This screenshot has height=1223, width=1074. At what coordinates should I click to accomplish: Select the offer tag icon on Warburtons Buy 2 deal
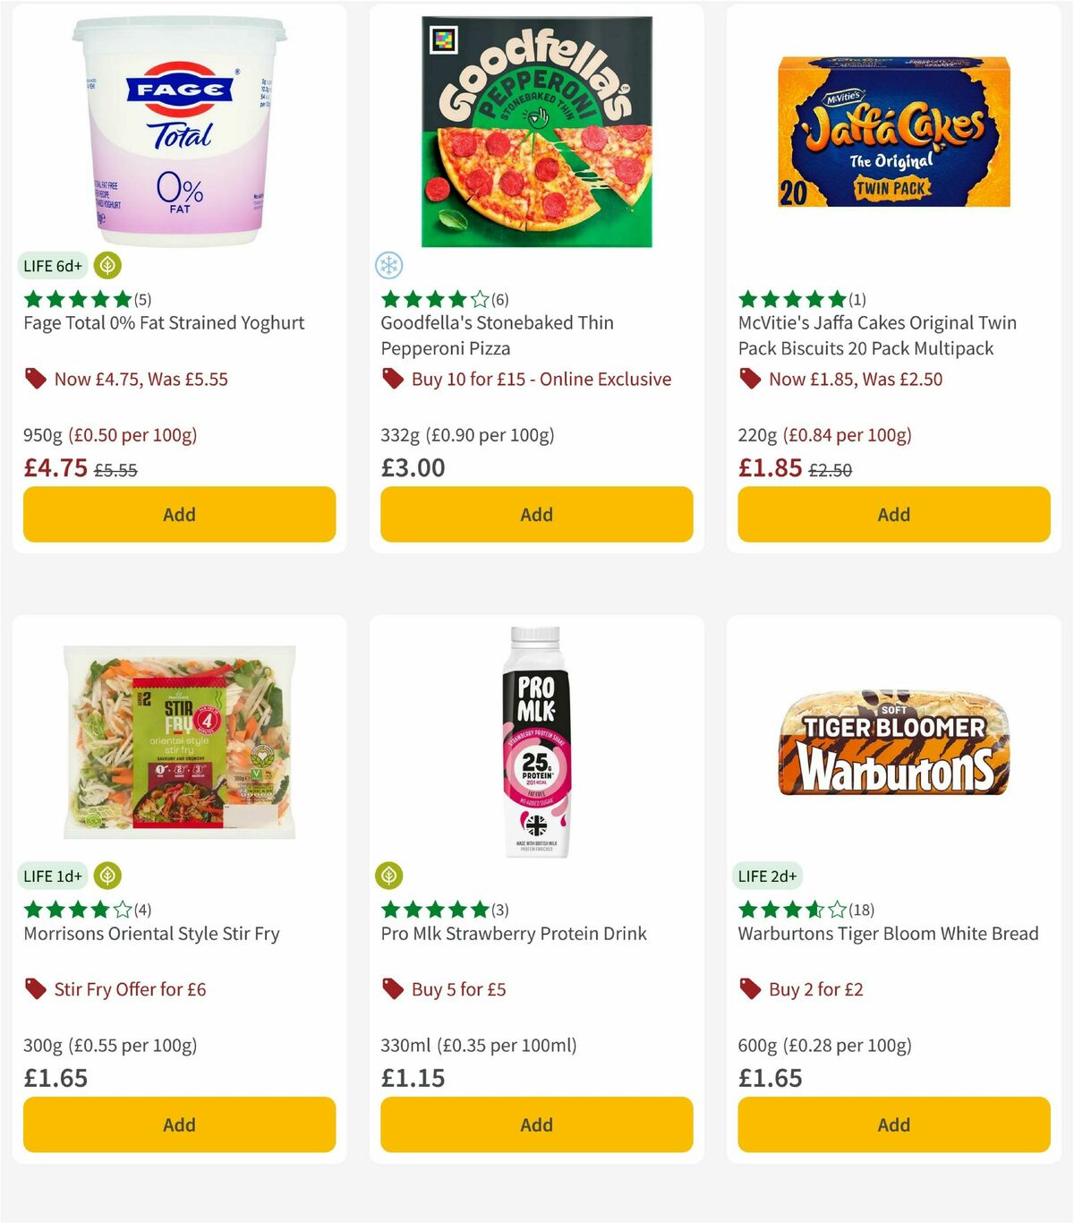(x=750, y=989)
